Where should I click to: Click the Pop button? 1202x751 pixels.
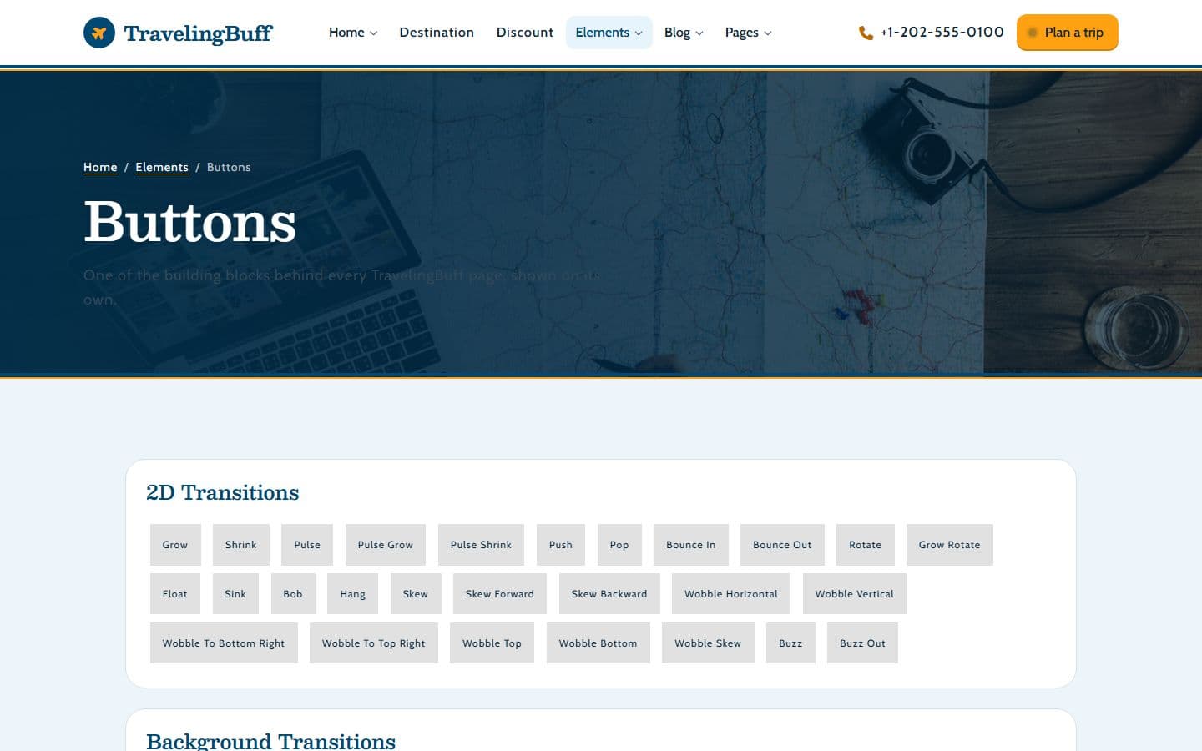click(x=619, y=545)
